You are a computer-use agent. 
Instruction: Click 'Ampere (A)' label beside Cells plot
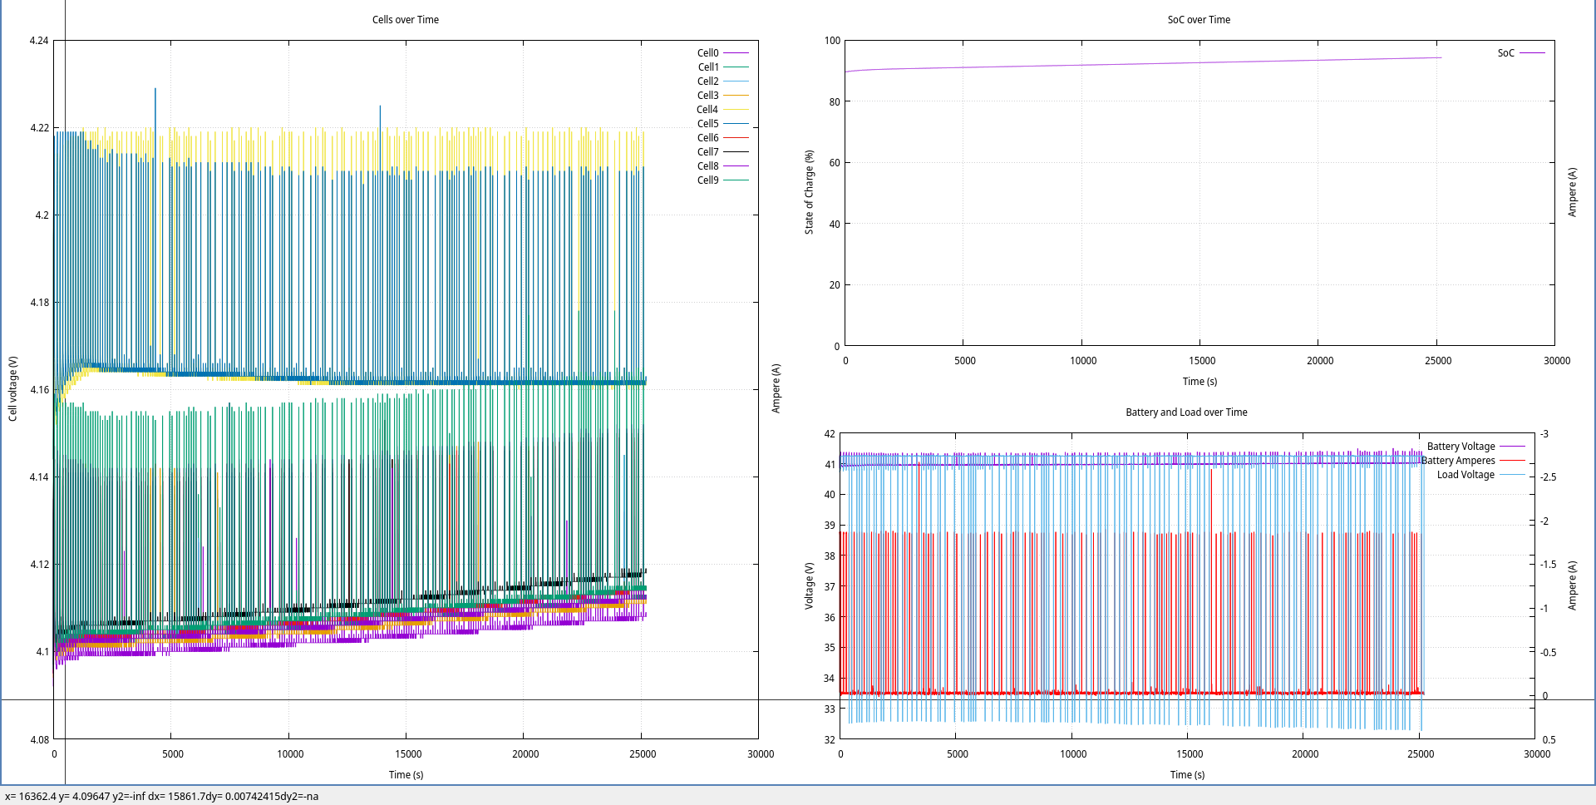776,388
